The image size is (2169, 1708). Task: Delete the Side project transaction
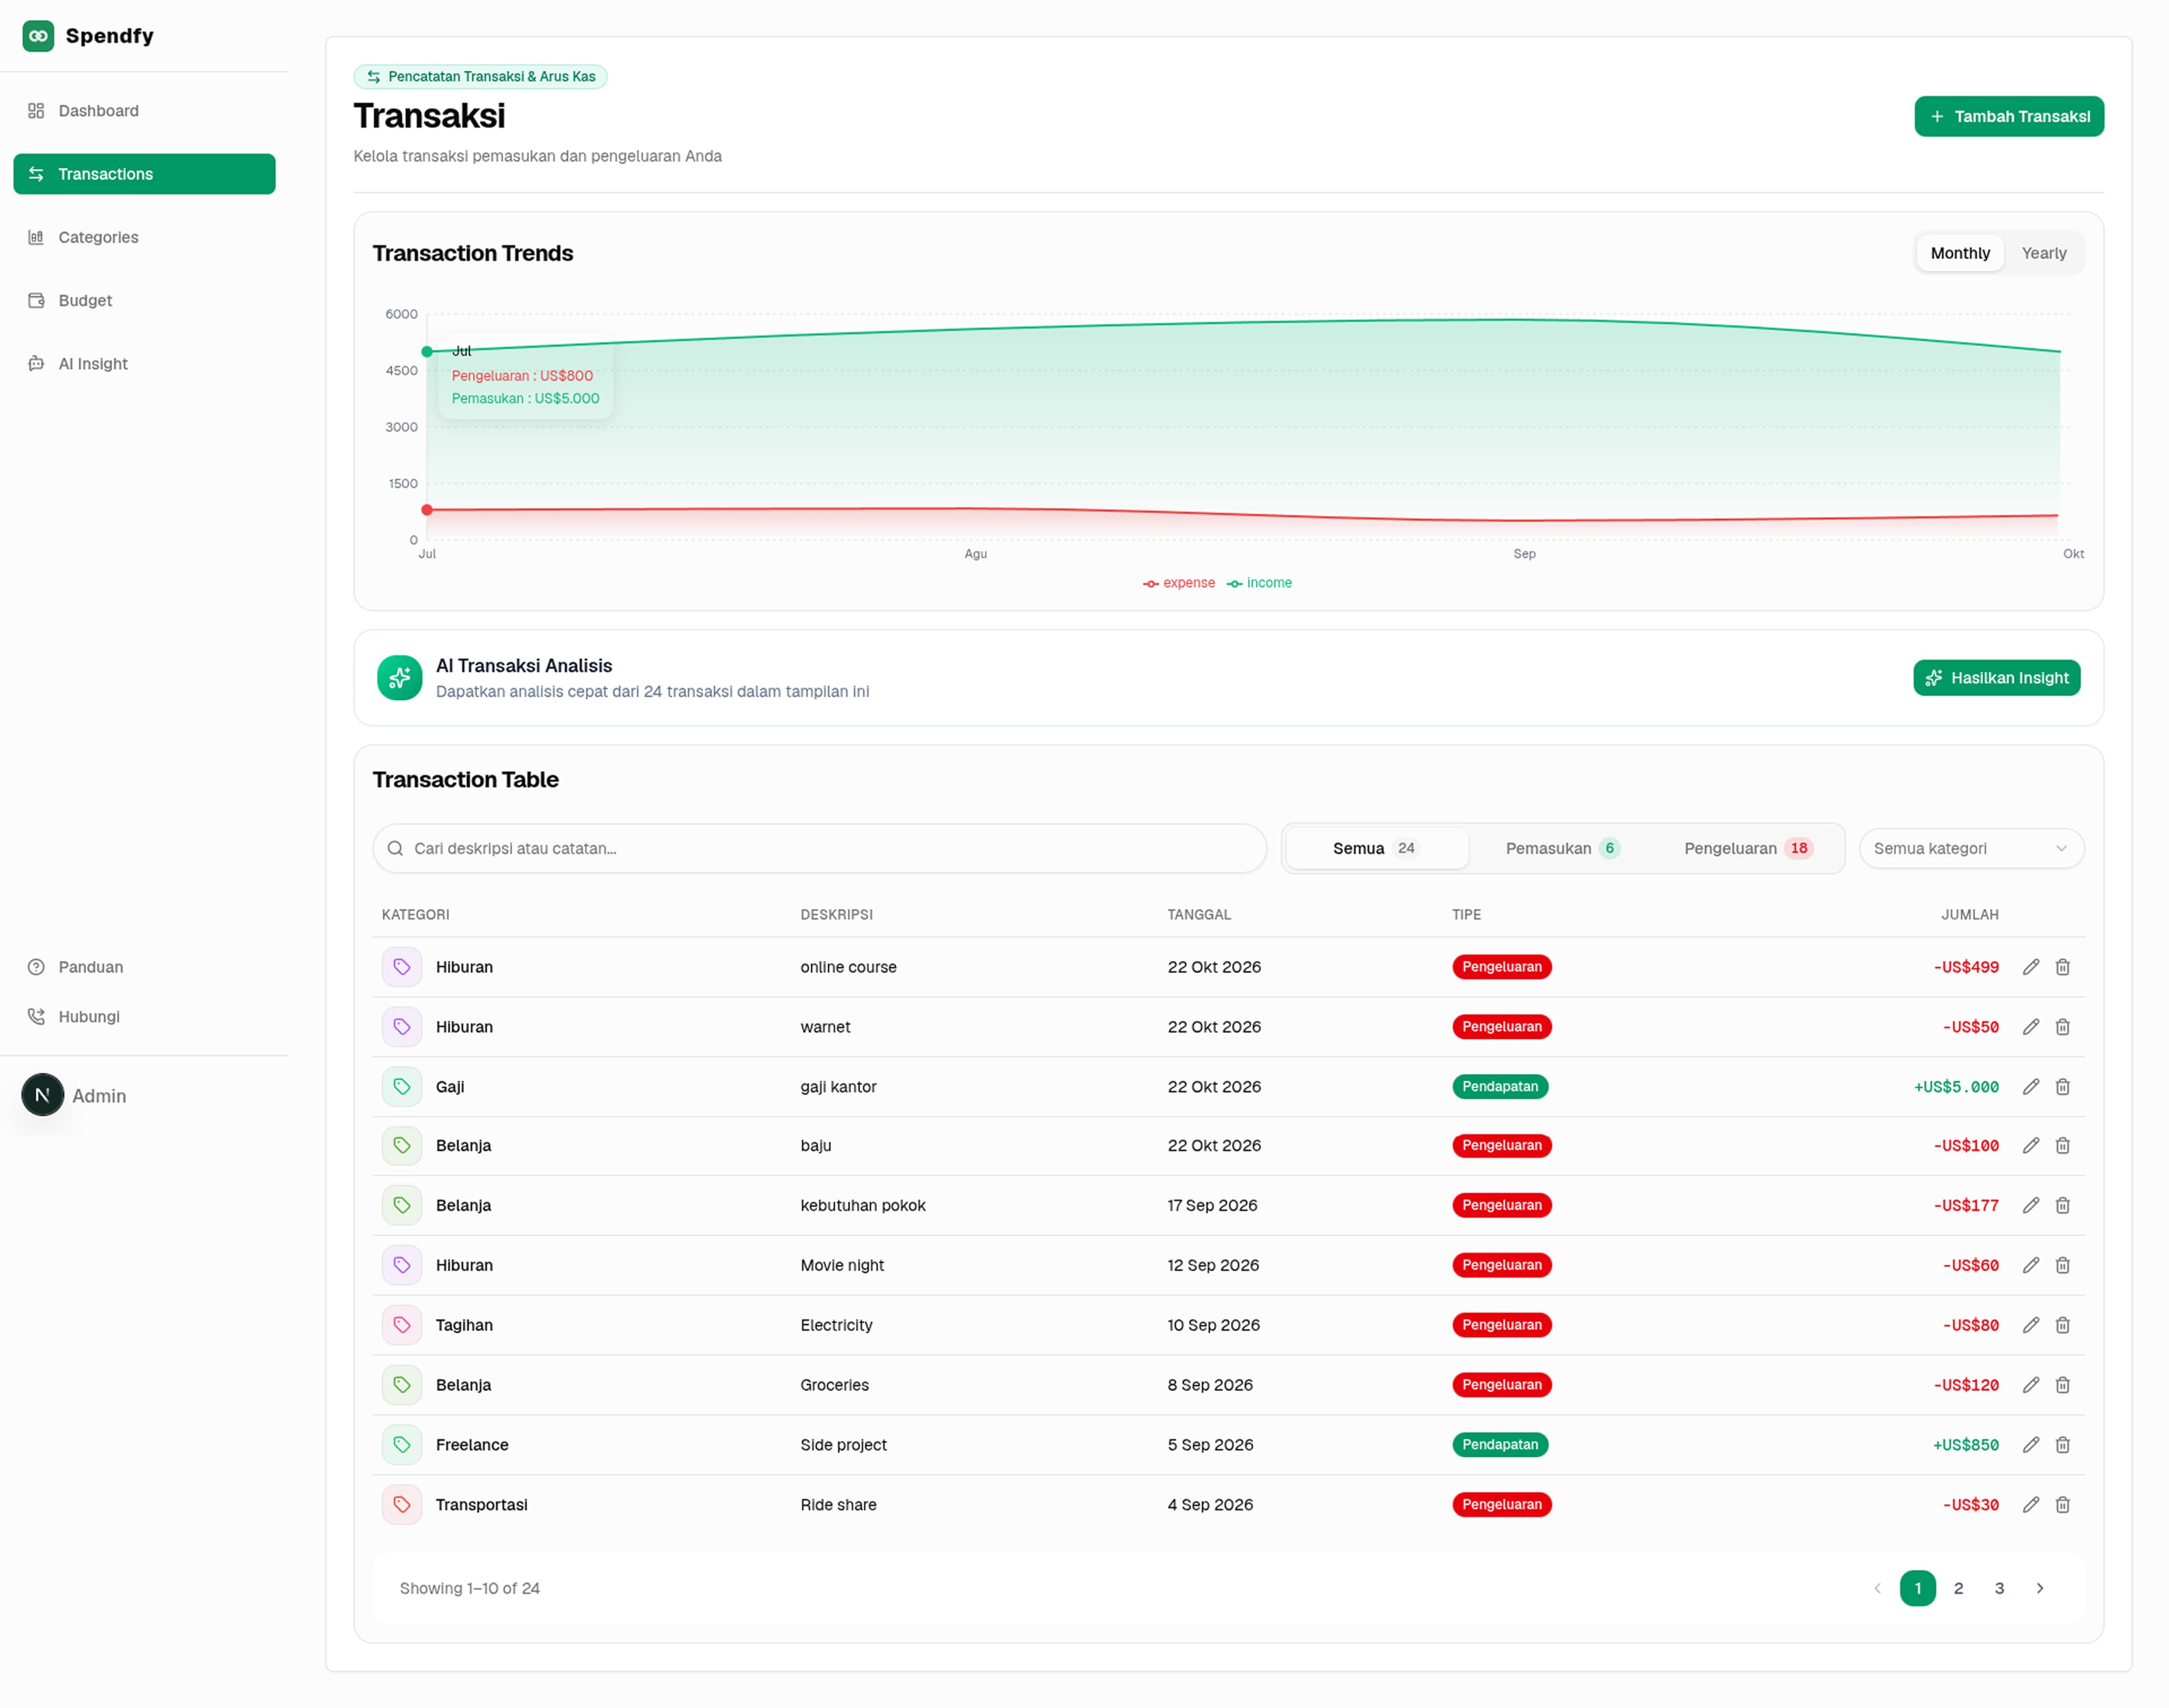pos(2062,1446)
